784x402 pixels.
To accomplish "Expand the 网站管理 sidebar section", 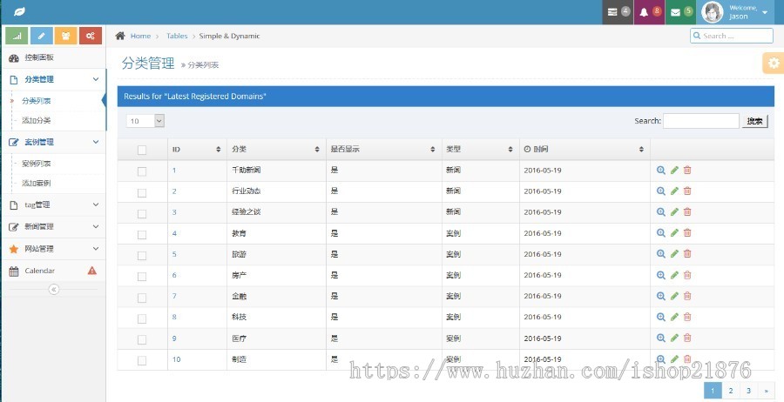I will coord(53,249).
